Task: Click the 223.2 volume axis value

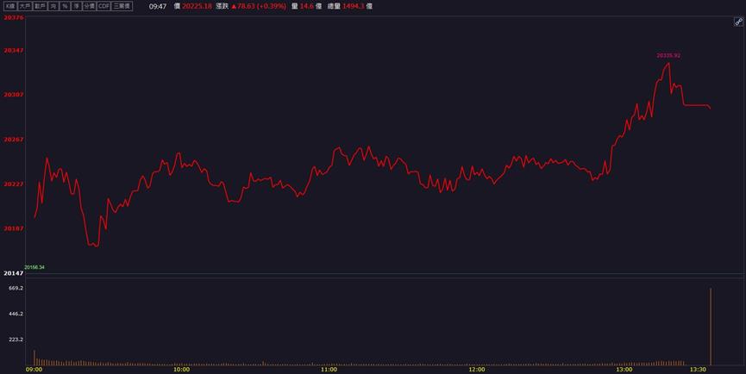Action: (16, 340)
